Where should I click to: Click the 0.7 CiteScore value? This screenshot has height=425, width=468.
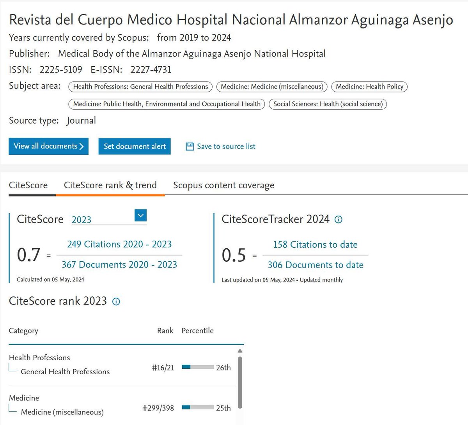tap(28, 255)
